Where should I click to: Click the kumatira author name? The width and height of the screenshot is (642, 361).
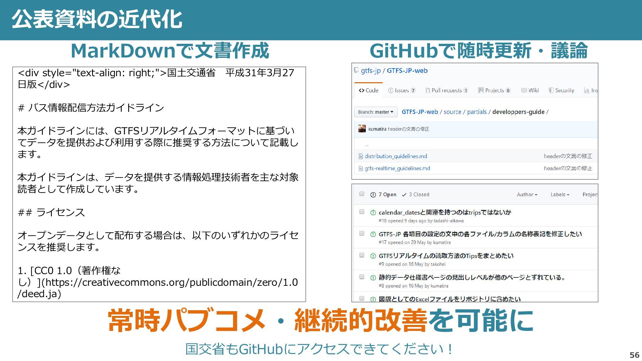[377, 129]
